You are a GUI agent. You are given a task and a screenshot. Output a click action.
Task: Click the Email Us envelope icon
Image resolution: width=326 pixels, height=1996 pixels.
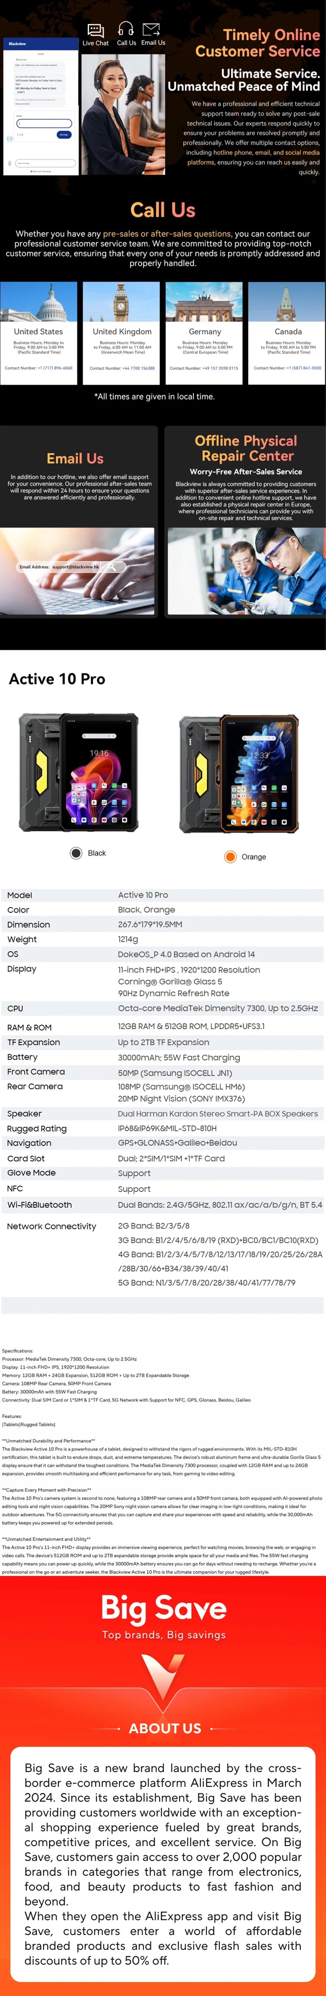[152, 30]
